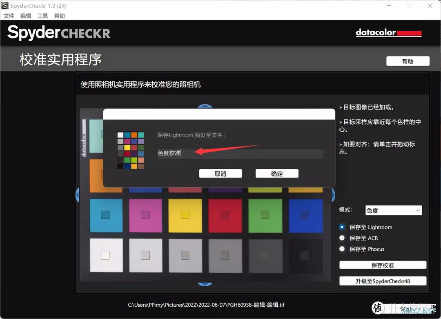Click the bottom blue alignment handle

pyautogui.click(x=205, y=284)
